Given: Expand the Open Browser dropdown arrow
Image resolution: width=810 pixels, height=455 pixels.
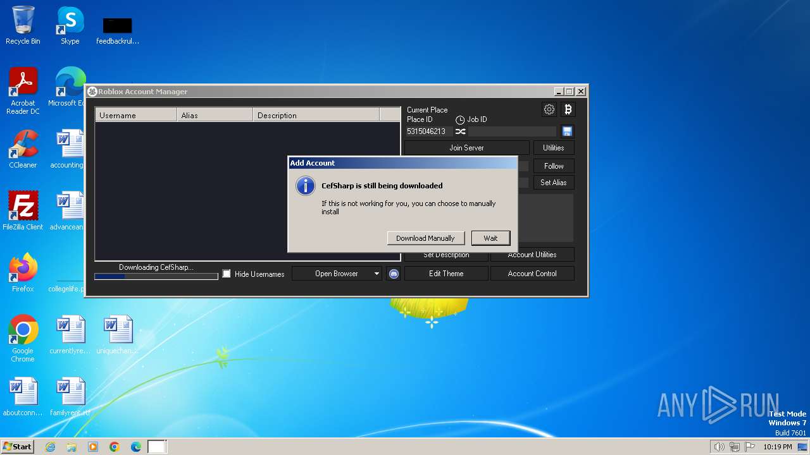Looking at the screenshot, I should click(x=376, y=274).
